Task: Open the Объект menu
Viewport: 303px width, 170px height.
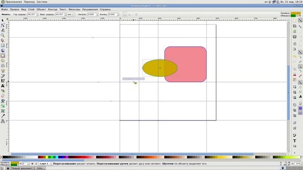Action: pyautogui.click(x=41, y=9)
